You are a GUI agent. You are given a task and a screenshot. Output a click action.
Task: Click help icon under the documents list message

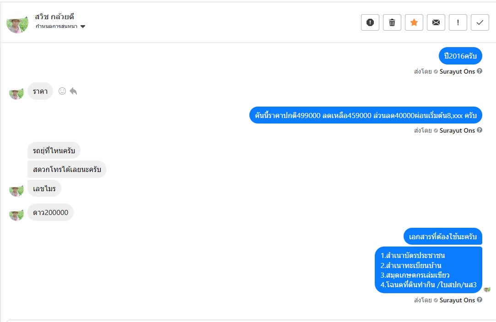click(x=480, y=300)
